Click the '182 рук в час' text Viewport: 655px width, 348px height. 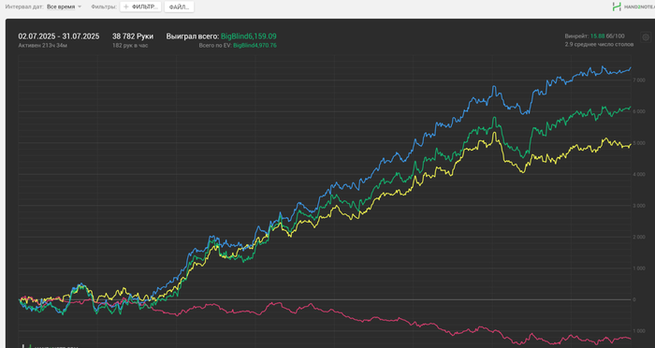[130, 45]
